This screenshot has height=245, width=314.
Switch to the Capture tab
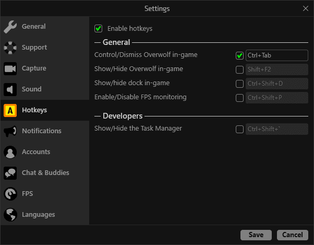point(45,68)
